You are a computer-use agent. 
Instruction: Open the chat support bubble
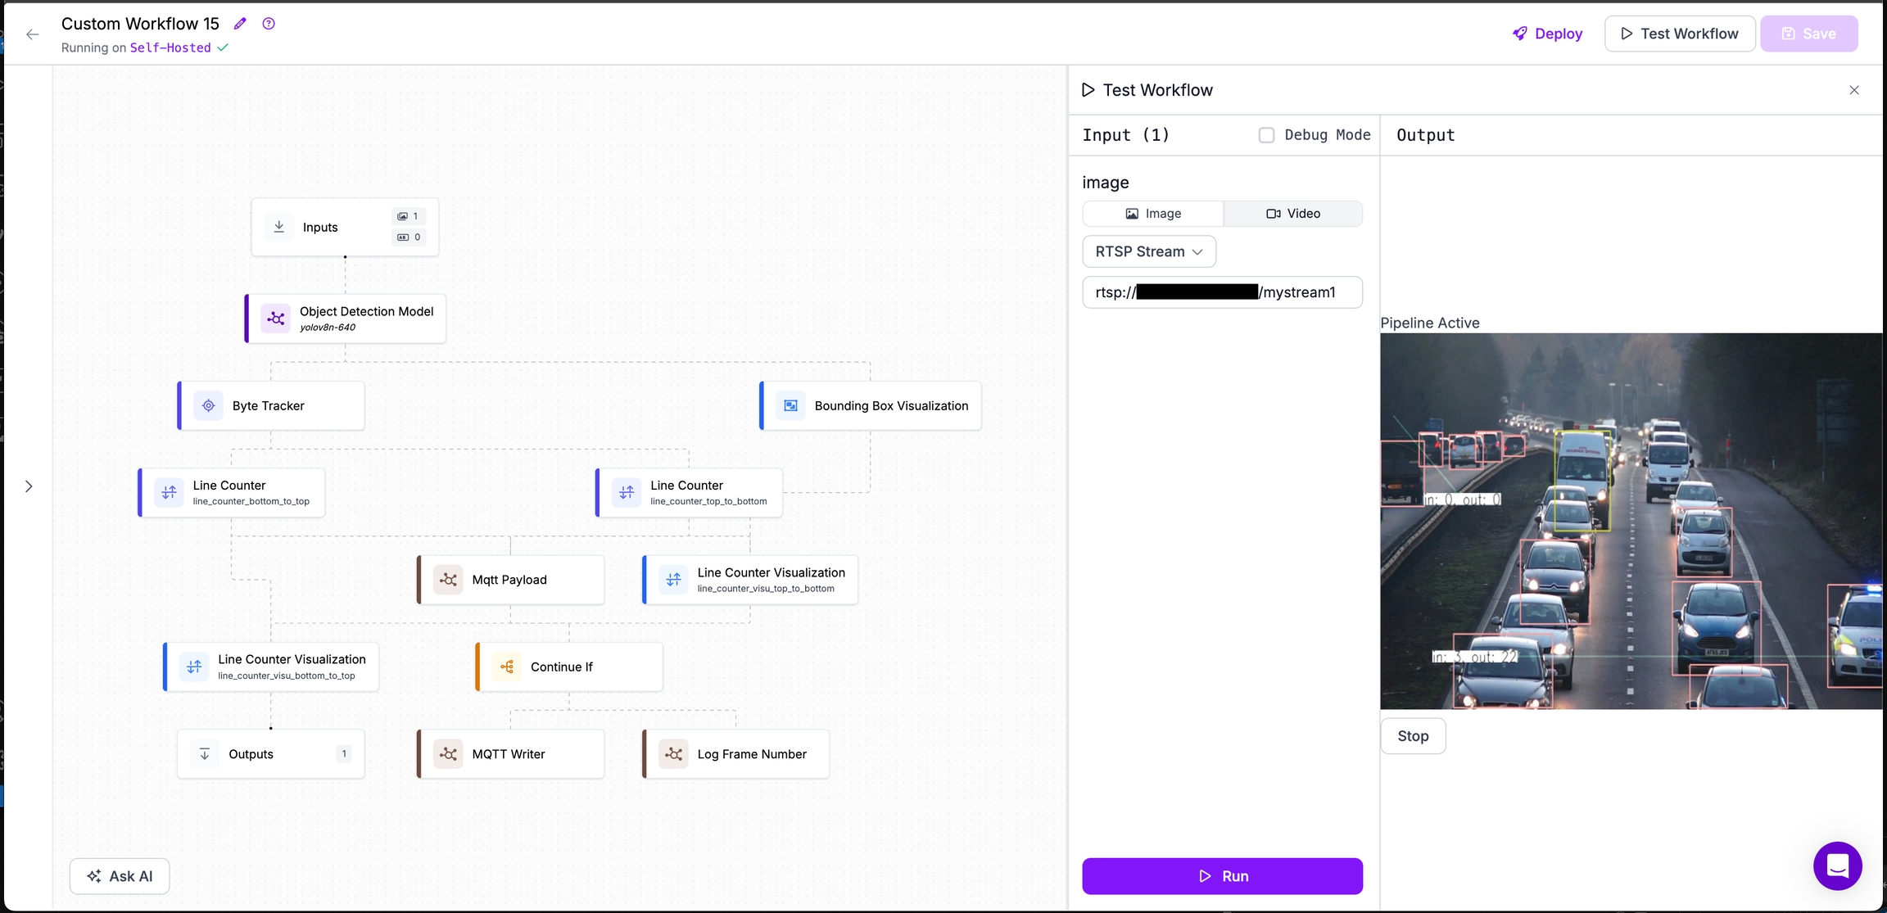[1837, 866]
